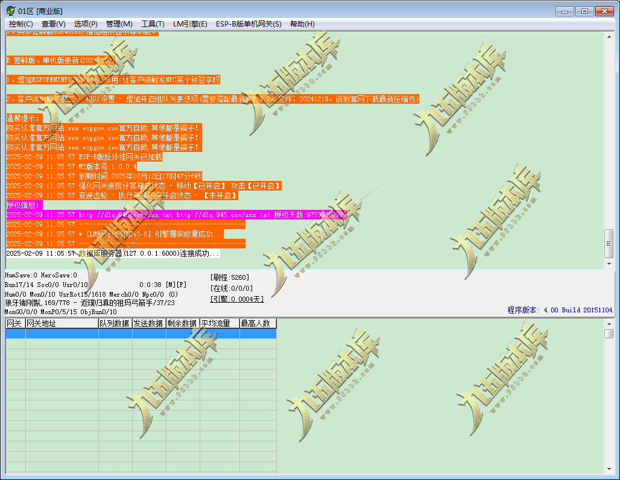Image resolution: width=620 pixels, height=480 pixels.
Task: Click the log panel scroll up arrow
Action: click(x=609, y=37)
